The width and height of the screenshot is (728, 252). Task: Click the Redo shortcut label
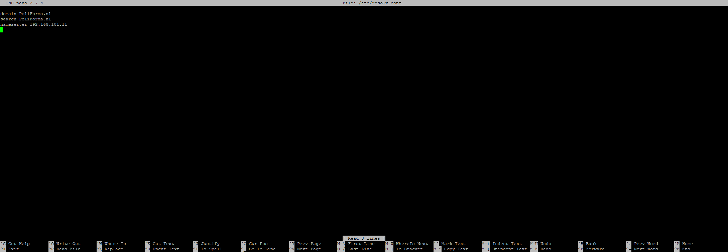click(x=545, y=249)
